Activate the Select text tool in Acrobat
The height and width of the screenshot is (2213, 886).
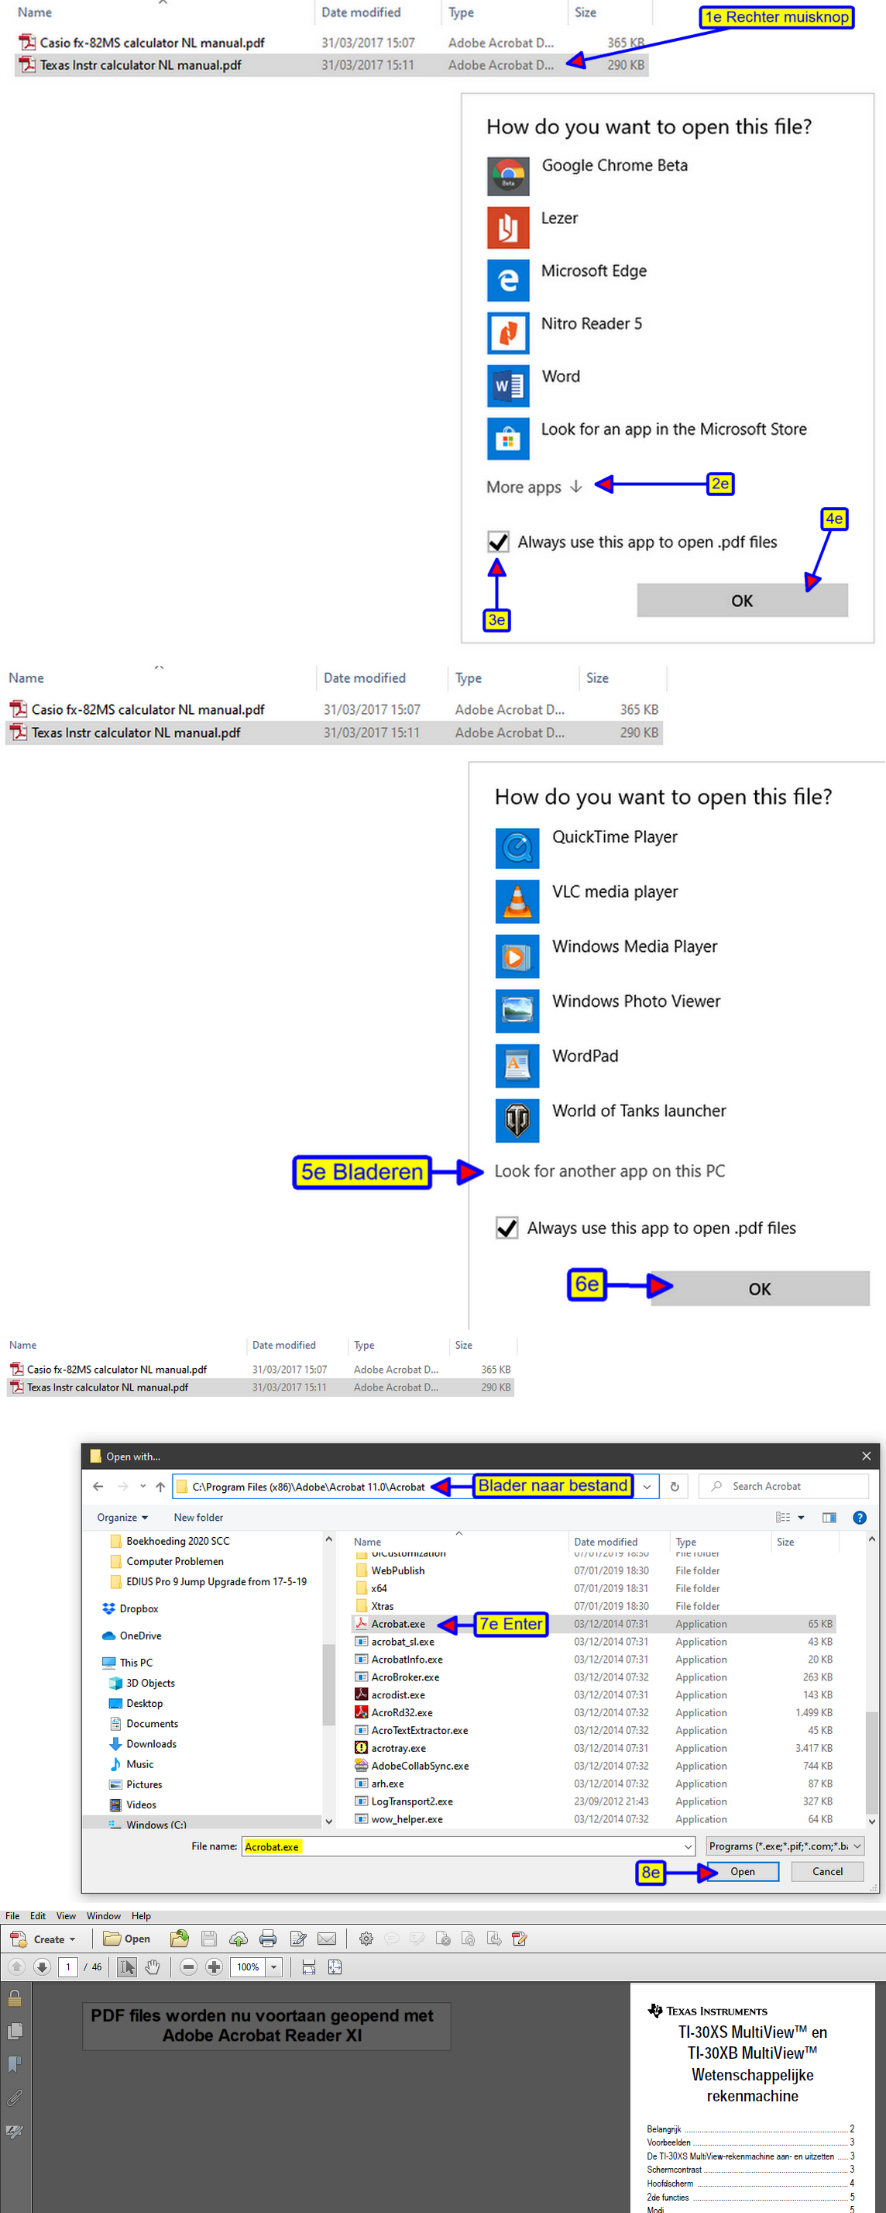(127, 1967)
